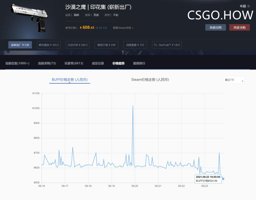Switch to 磨损排行 tab
The height and width of the screenshot is (200, 256).
[139, 63]
